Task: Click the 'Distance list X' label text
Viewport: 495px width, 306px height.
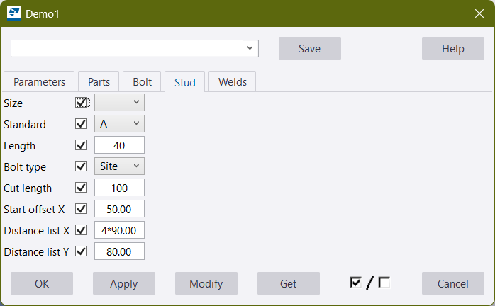Action: click(37, 231)
